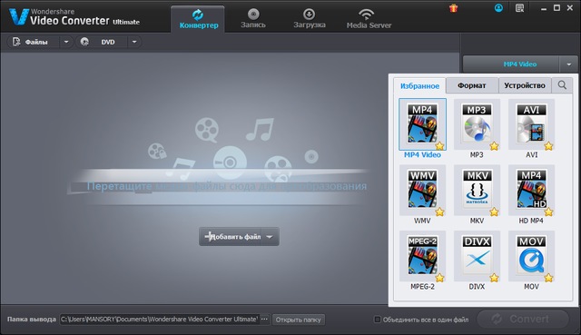Open the user account icon
581x335 pixels.
click(498, 8)
